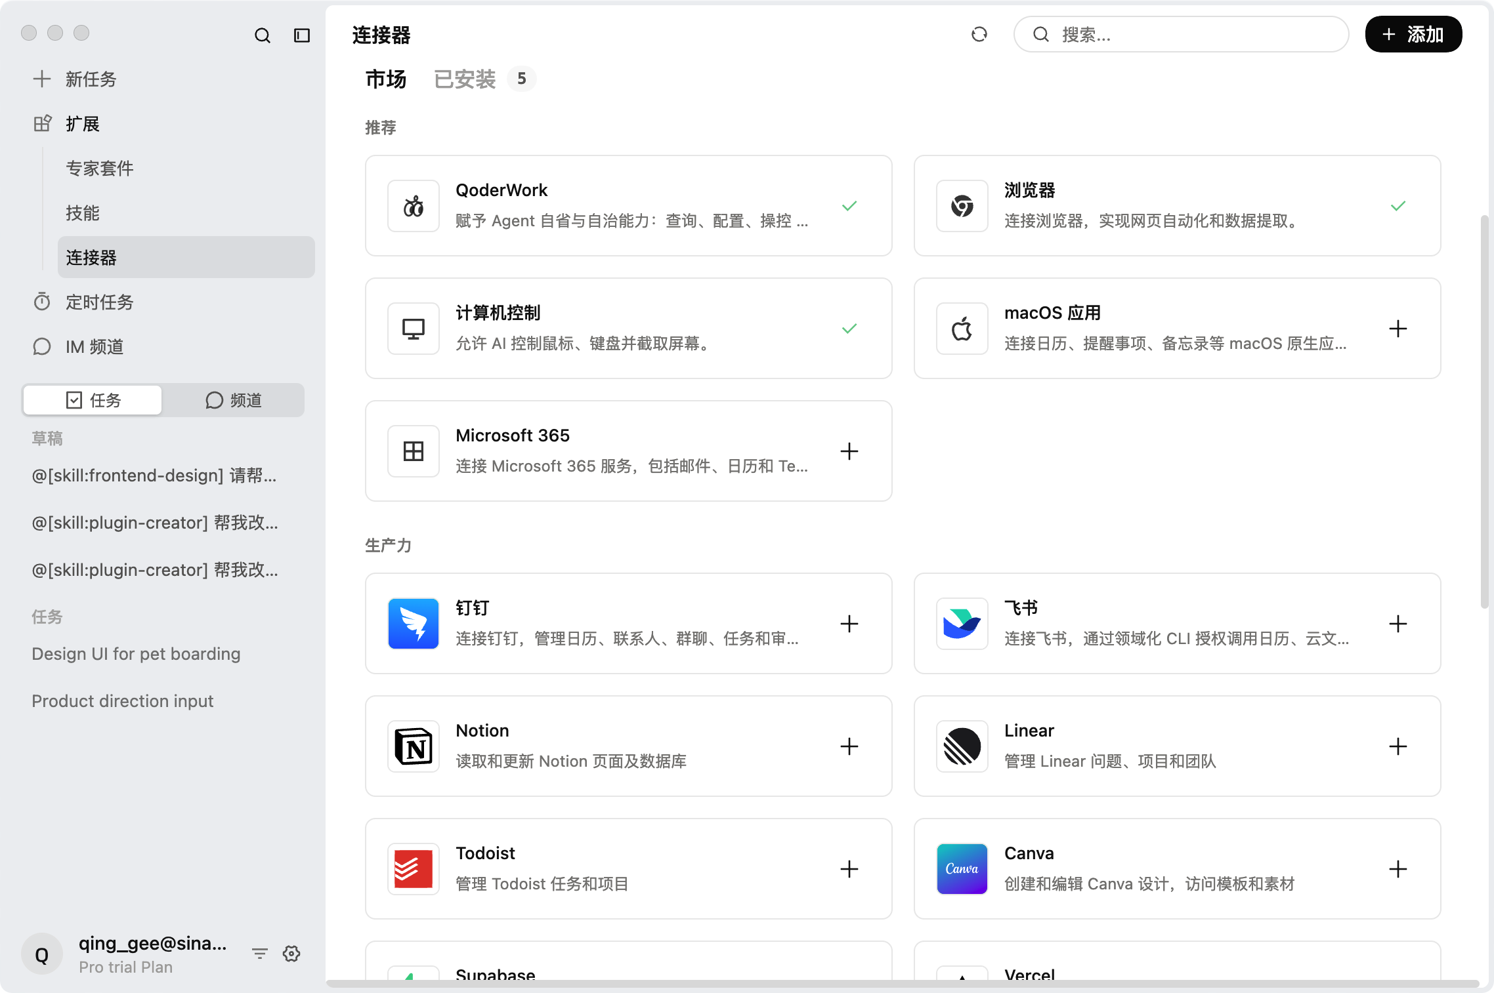Add the Todoist connector with plus

pyautogui.click(x=849, y=869)
